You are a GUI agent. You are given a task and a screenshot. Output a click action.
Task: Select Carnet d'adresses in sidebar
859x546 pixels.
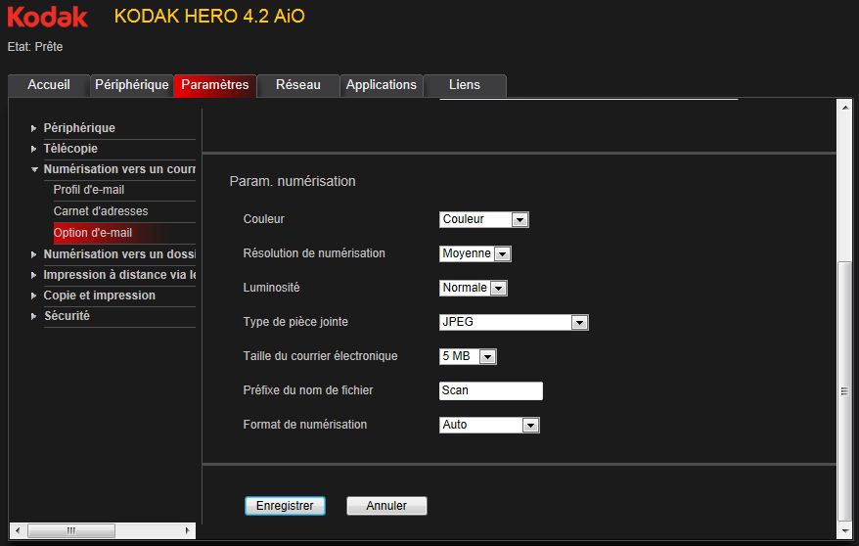101,211
